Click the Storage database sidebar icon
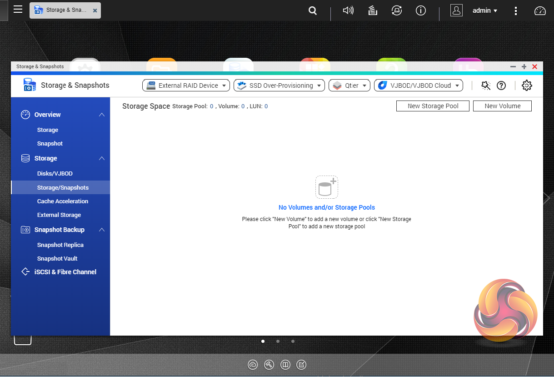The image size is (554, 377). pos(25,158)
